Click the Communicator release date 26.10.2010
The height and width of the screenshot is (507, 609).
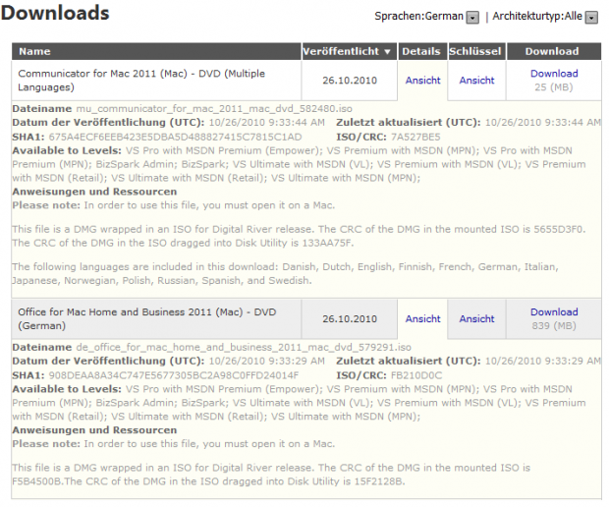tap(350, 81)
